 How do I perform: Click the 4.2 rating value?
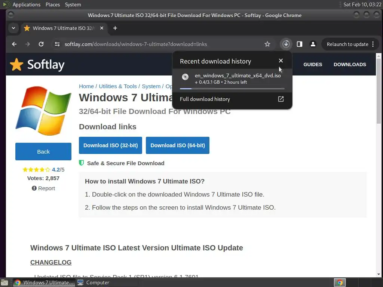coord(56,170)
